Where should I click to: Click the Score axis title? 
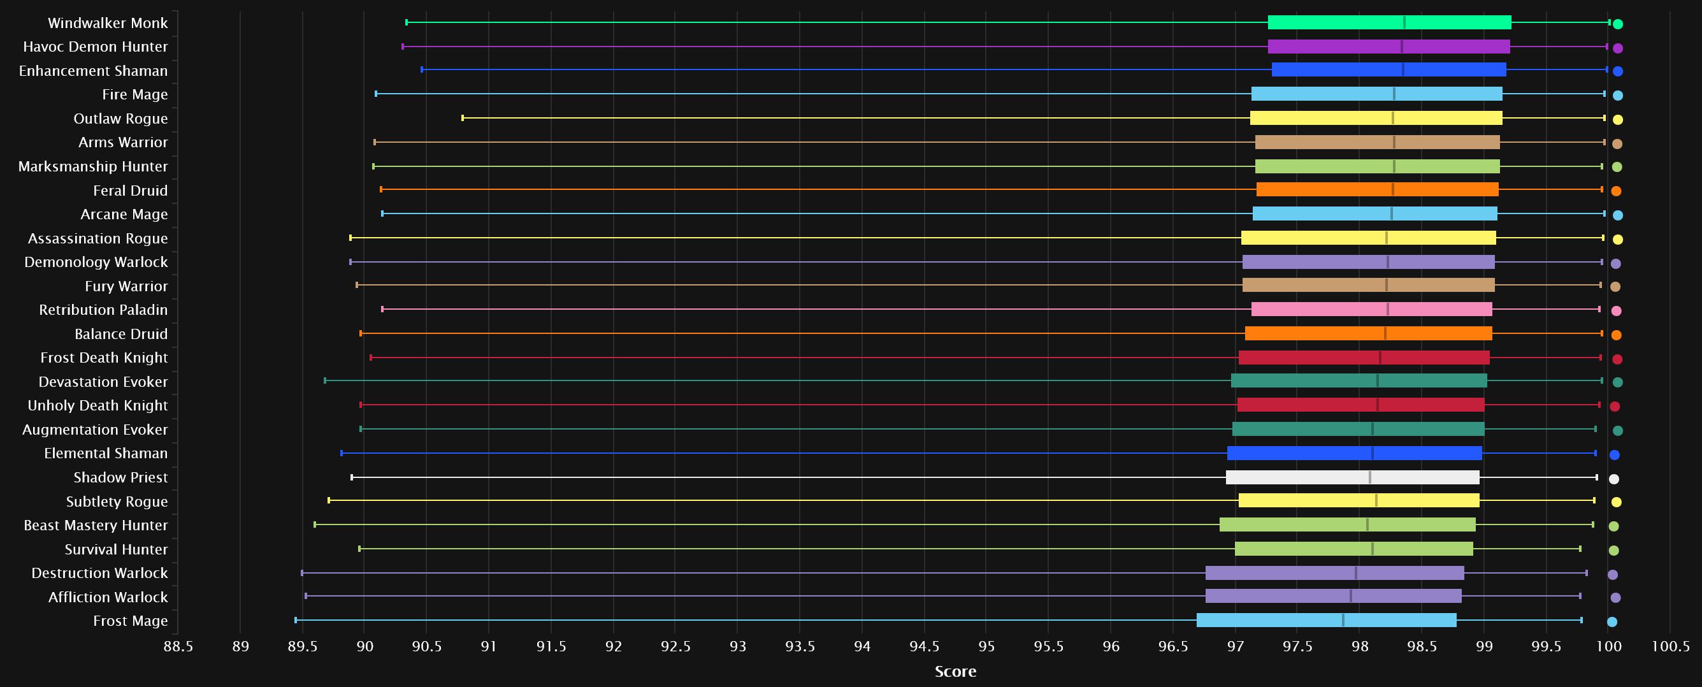[955, 672]
